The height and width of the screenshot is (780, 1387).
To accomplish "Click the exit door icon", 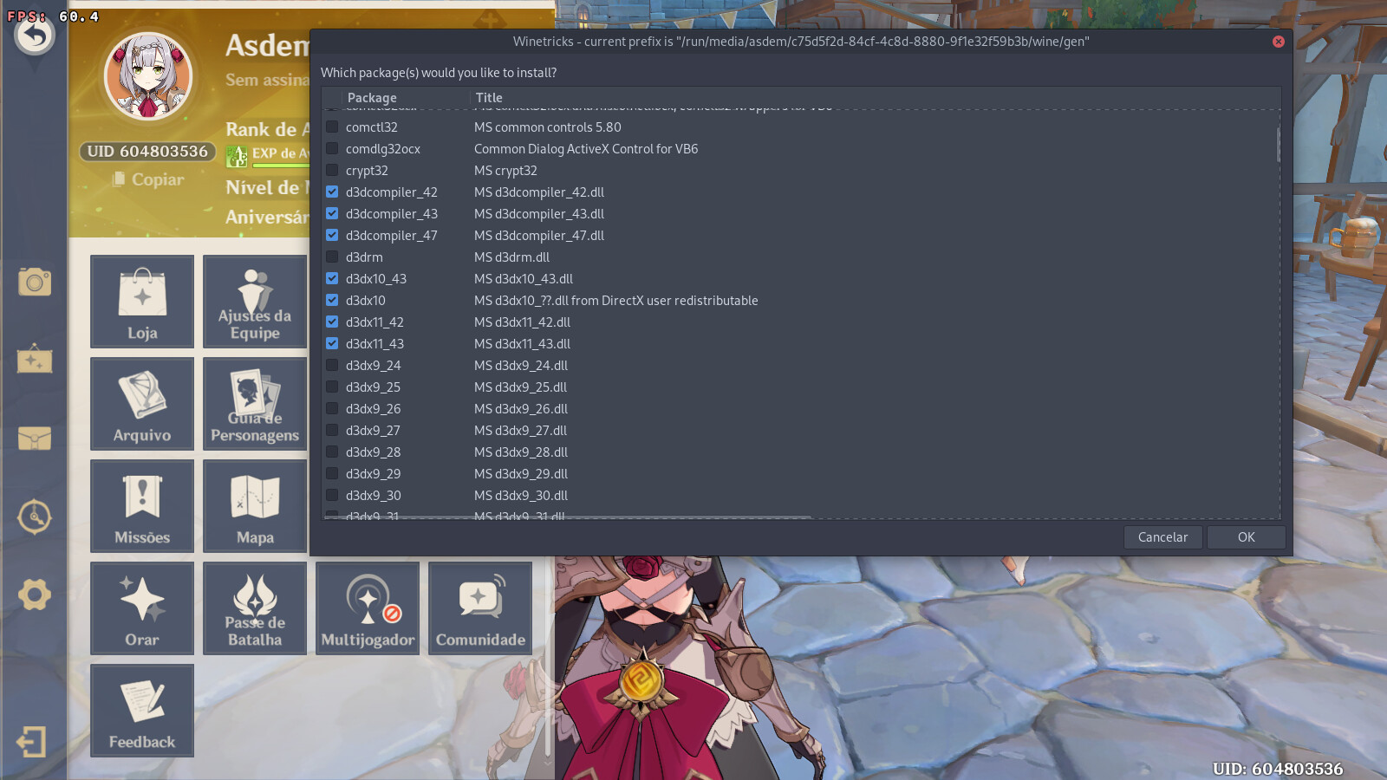I will [31, 742].
